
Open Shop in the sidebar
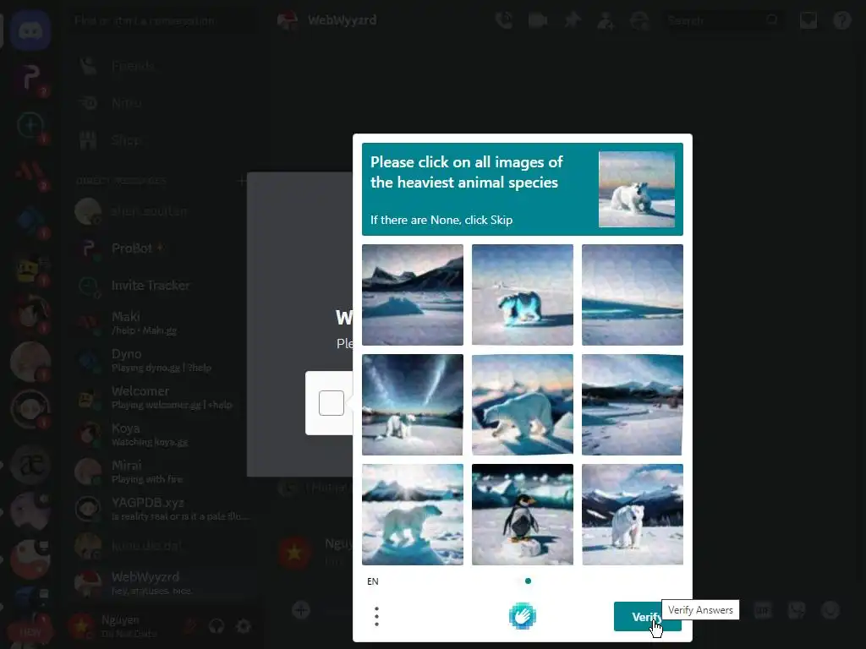click(x=162, y=140)
